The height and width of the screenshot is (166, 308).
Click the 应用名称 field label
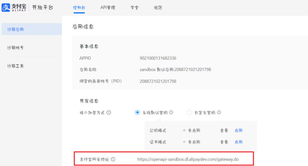[88, 69]
